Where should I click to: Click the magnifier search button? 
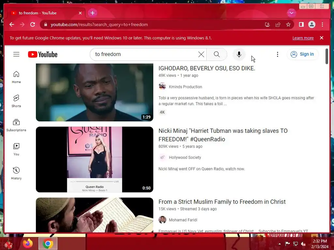coord(217,54)
